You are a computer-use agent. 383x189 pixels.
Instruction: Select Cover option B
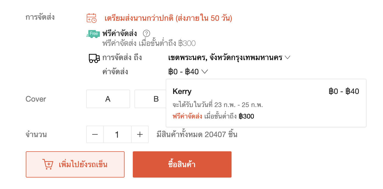coord(150,99)
